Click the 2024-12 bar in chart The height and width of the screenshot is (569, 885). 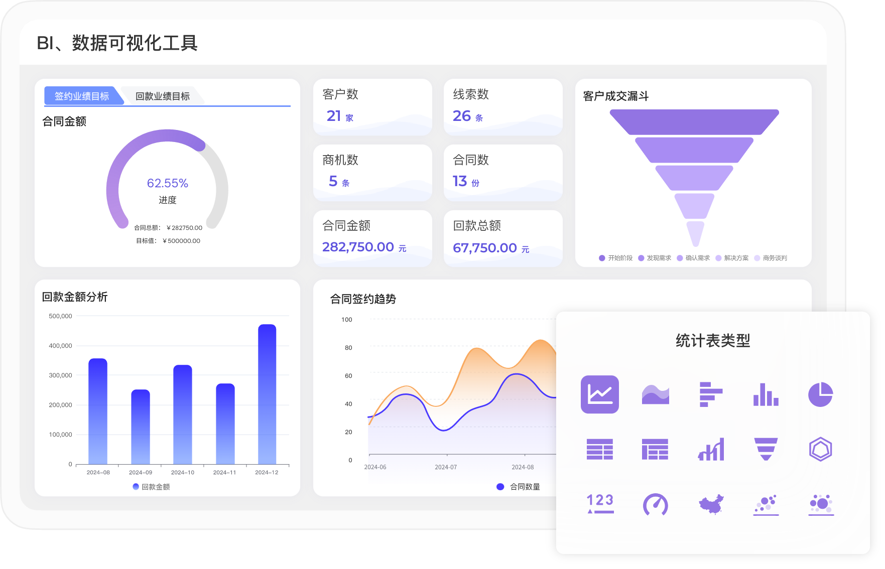pyautogui.click(x=267, y=394)
